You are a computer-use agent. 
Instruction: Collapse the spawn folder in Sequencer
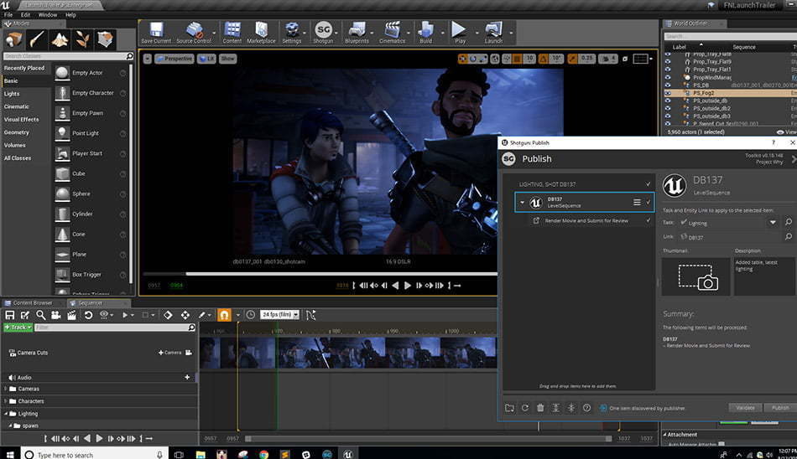coord(10,425)
